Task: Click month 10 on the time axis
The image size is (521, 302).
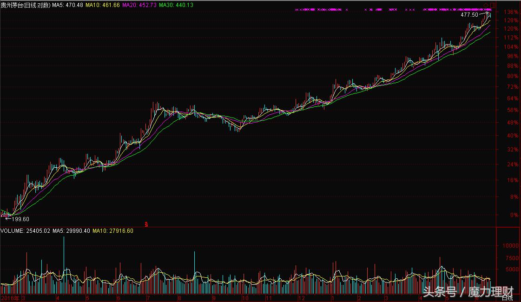Action: (x=245, y=298)
